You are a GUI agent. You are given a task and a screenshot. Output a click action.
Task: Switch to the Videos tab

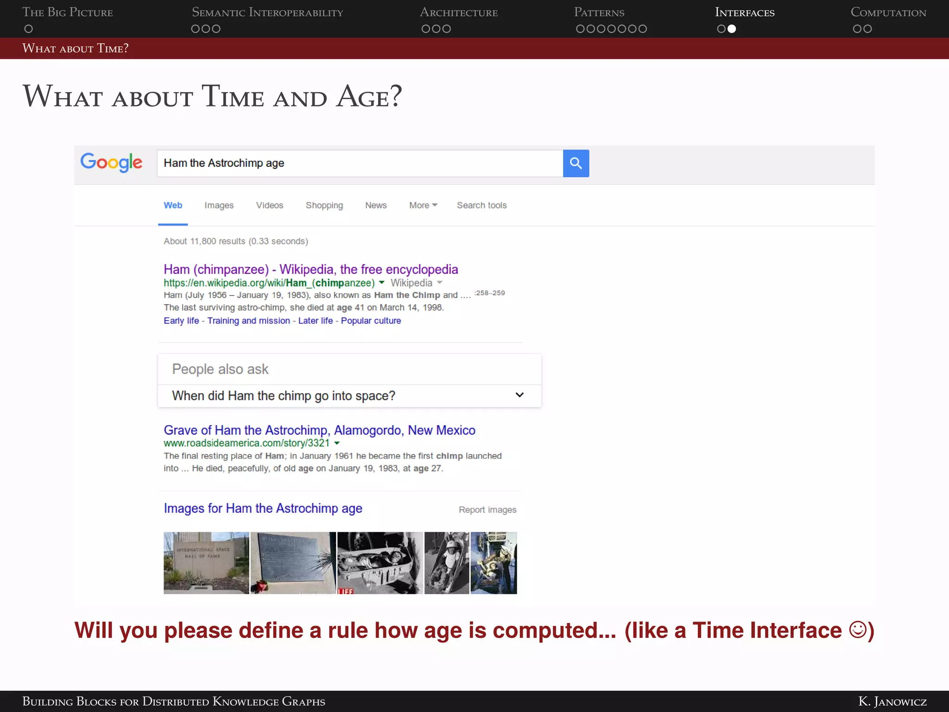coord(269,205)
